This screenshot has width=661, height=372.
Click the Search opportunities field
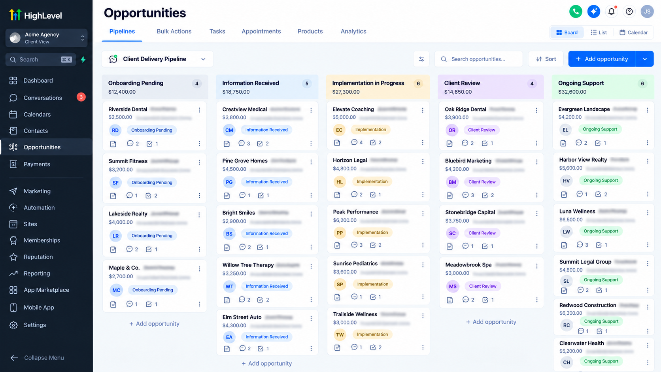tap(479, 59)
